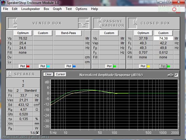The image size is (186, 140).
Task: Toggle the checkbox beside the car icon
Action: click(176, 75)
